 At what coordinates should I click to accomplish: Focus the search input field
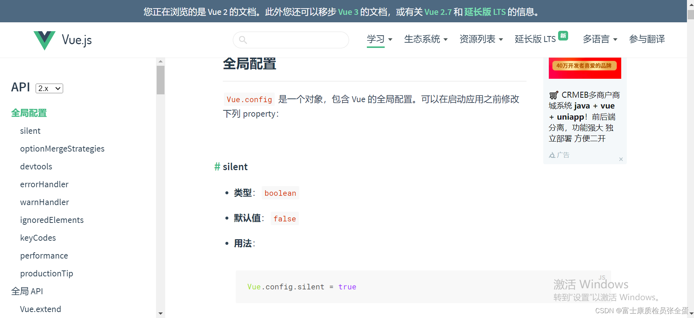(x=291, y=40)
